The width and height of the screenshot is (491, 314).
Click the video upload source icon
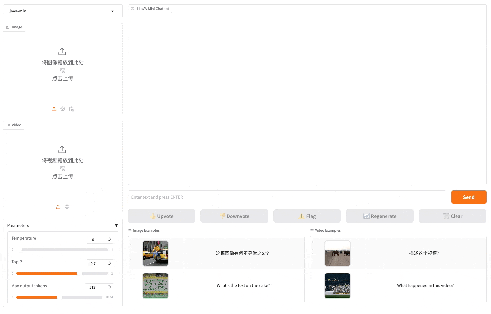[58, 207]
